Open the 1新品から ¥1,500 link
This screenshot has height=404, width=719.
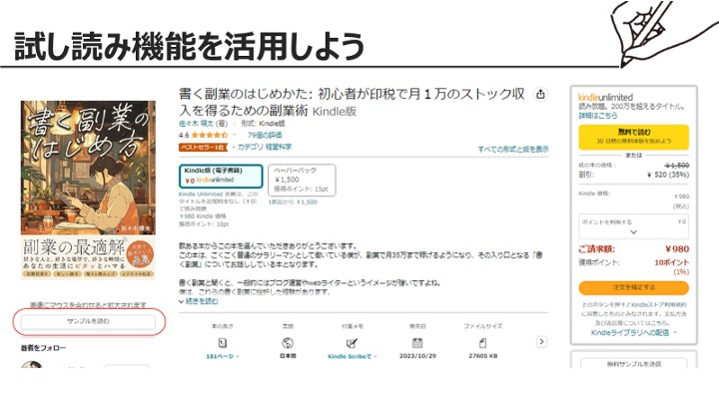pos(293,202)
